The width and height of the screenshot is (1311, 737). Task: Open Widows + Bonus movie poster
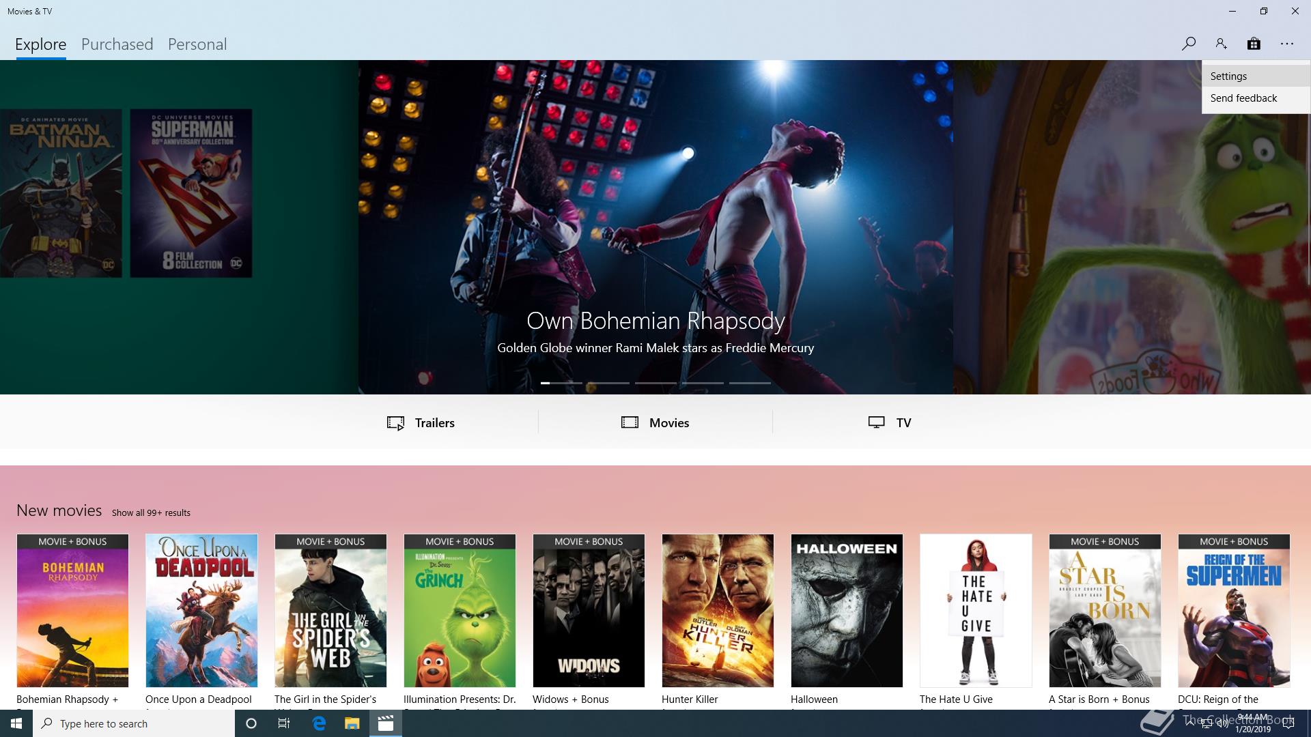click(589, 611)
